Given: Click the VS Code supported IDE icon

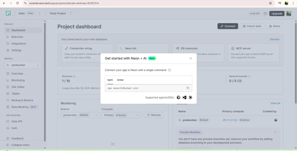Looking at the screenshot, I should (x=184, y=97).
